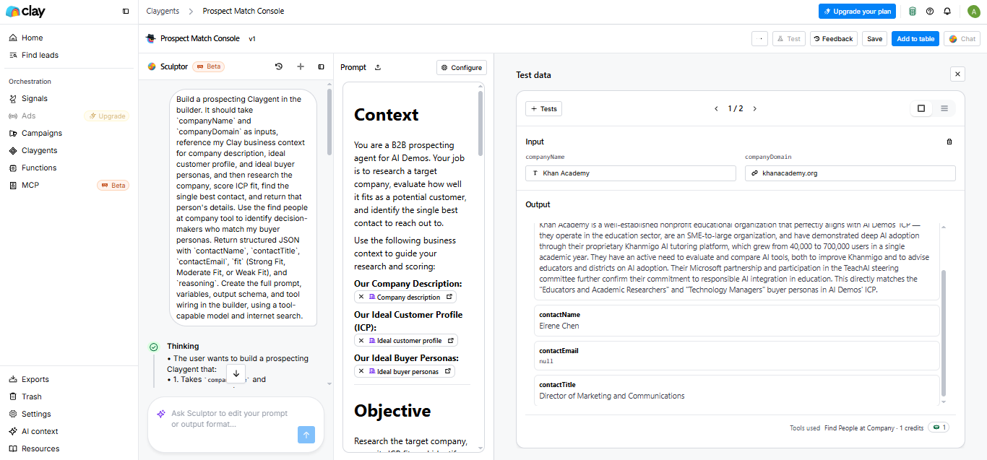The image size is (987, 460).
Task: Send the Sculptor message
Action: (306, 434)
